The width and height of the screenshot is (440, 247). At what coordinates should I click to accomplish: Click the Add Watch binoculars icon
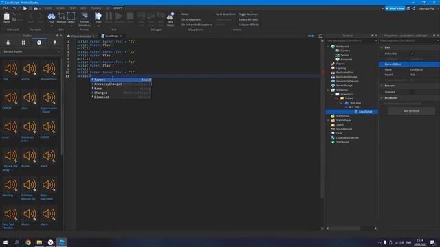(x=170, y=16)
